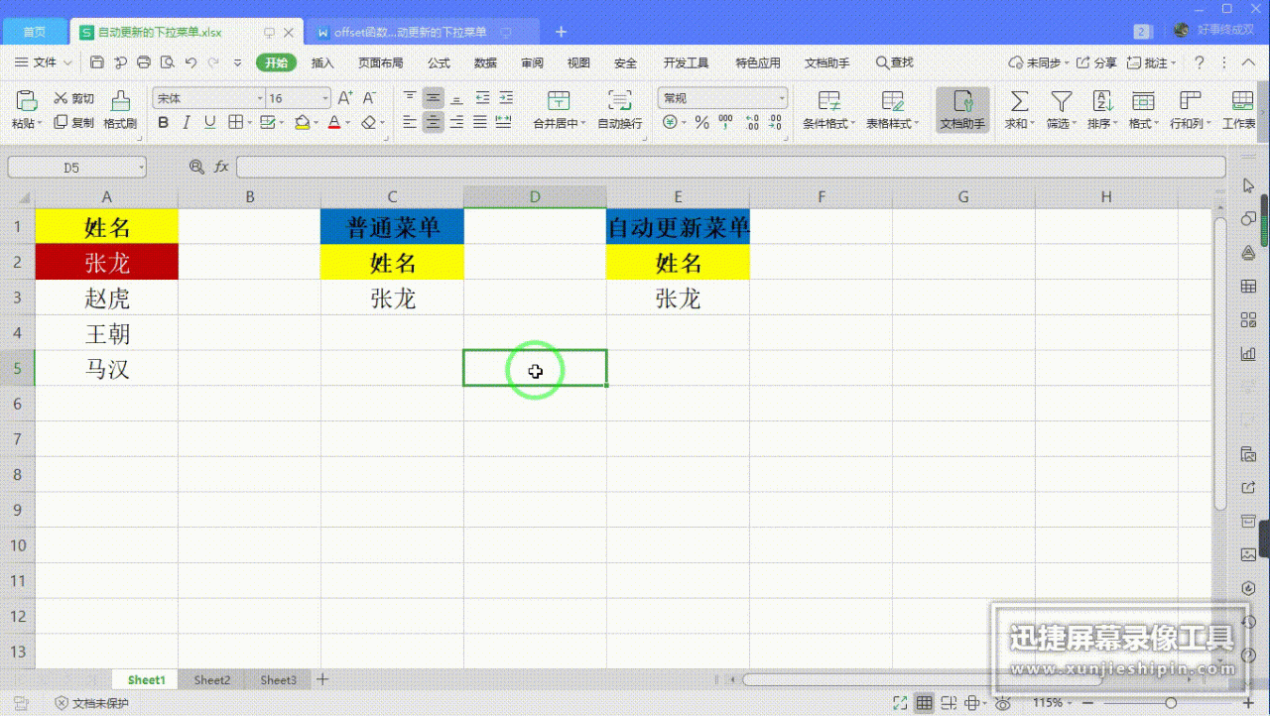The height and width of the screenshot is (716, 1270).
Task: Toggle horizontal center alignment
Action: pyautogui.click(x=434, y=123)
